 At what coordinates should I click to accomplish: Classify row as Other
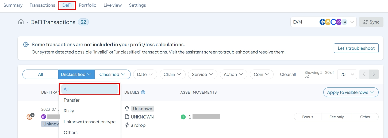[365, 117]
